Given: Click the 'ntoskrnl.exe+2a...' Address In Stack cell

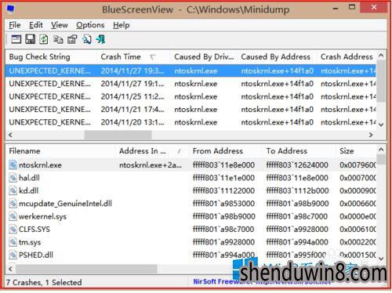Looking at the screenshot, I should (151, 165).
